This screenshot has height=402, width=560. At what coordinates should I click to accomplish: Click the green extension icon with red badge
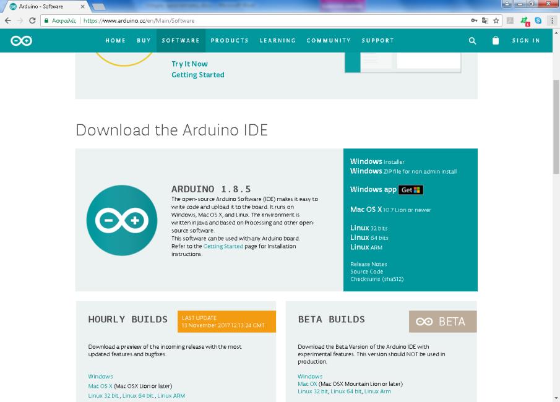click(525, 21)
